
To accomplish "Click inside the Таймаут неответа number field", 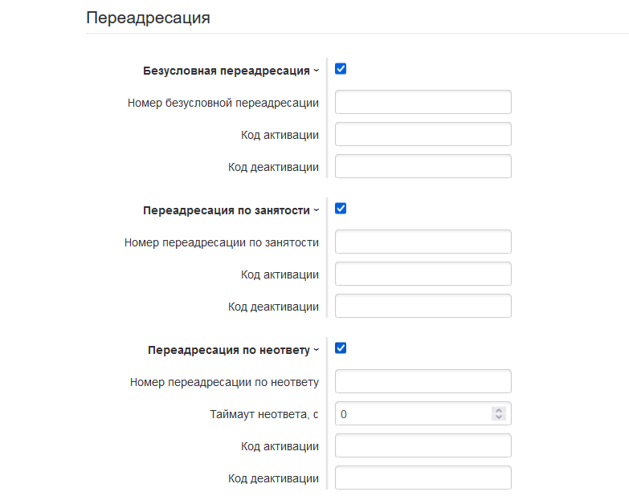I will click(x=410, y=414).
